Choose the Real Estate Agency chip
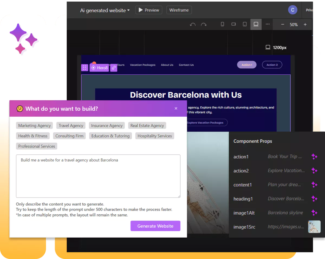The image size is (325, 259). [147, 126]
